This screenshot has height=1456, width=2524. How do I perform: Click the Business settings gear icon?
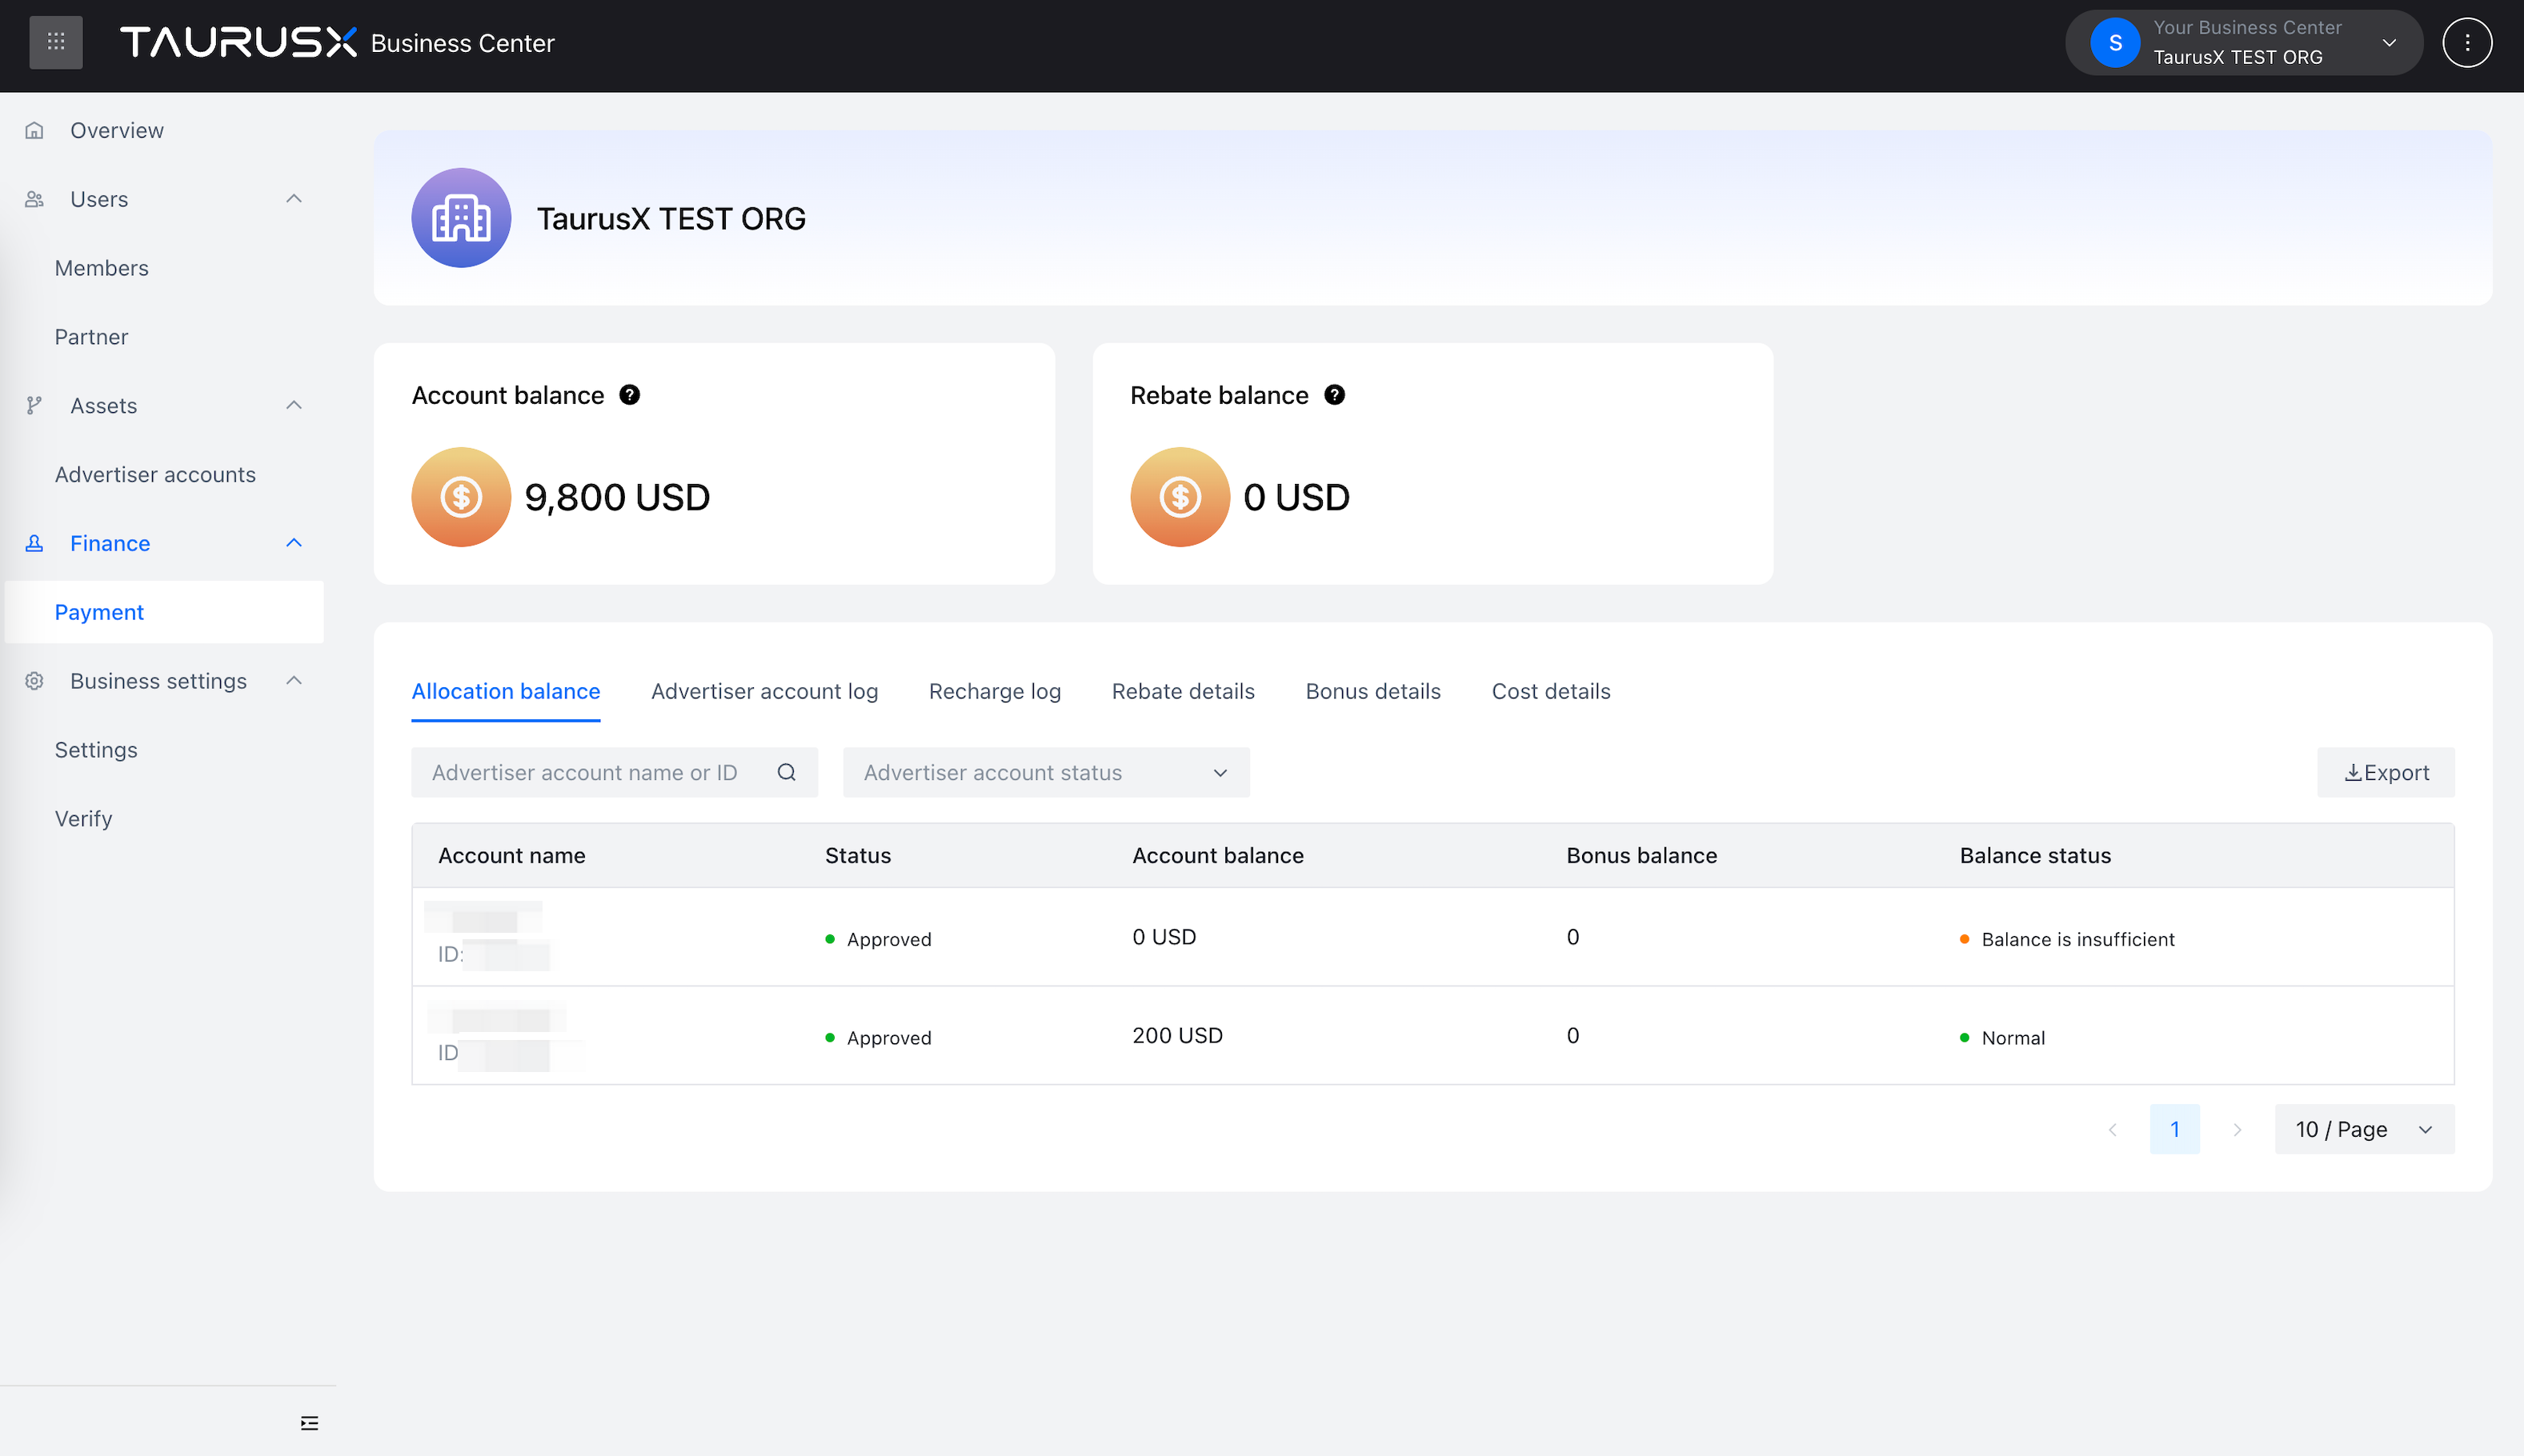click(35, 681)
